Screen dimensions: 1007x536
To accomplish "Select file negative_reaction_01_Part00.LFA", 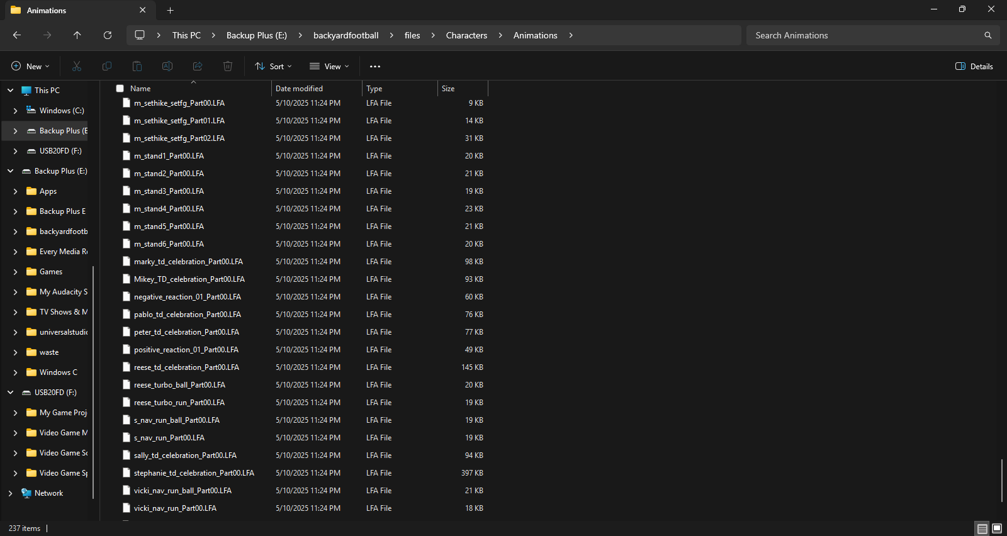I will tap(188, 297).
